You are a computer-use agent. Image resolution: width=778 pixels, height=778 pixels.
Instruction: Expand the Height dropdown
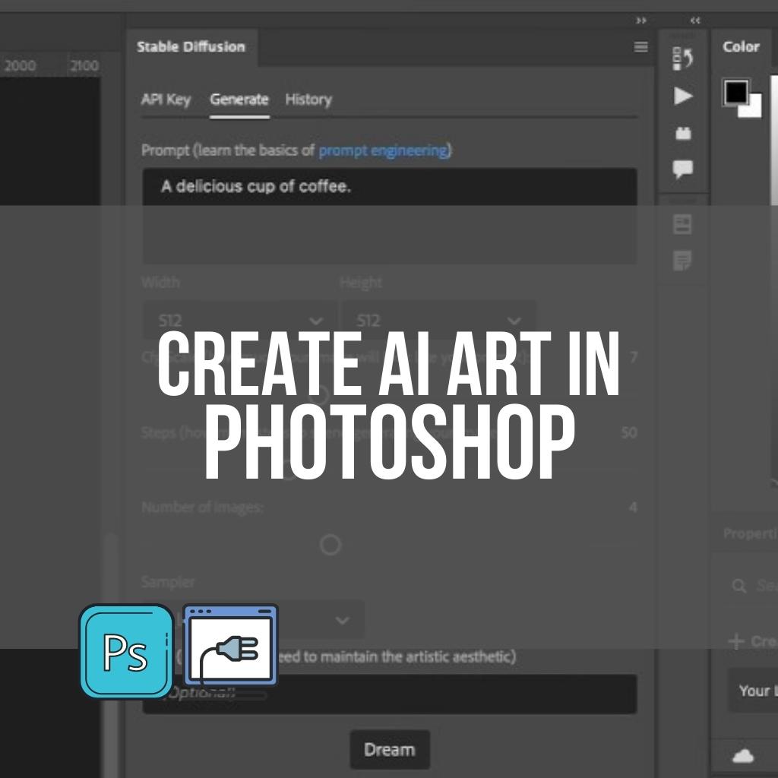click(438, 321)
